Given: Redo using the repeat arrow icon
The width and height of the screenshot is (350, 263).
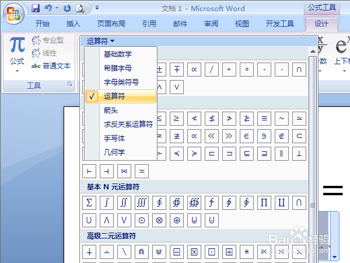Looking at the screenshot, I should [67, 8].
